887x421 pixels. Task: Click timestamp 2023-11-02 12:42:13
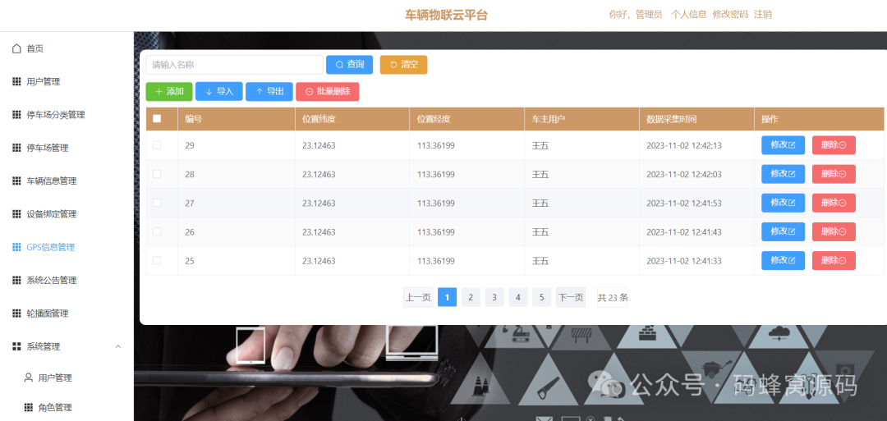click(684, 145)
